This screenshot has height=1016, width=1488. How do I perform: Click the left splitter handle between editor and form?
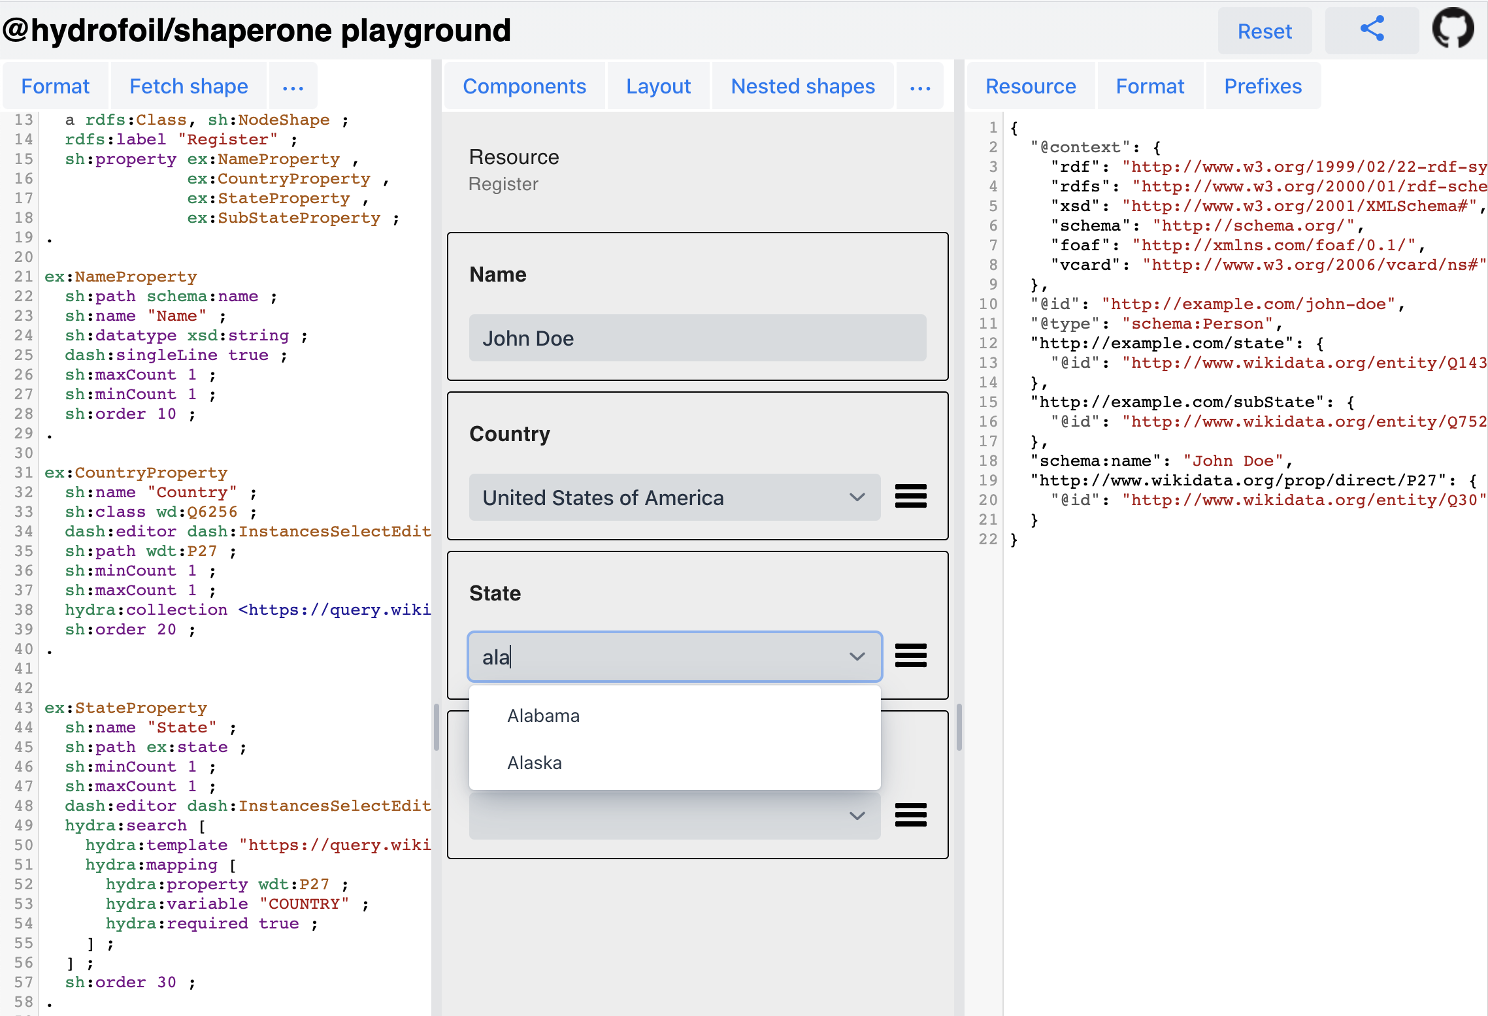coord(437,727)
